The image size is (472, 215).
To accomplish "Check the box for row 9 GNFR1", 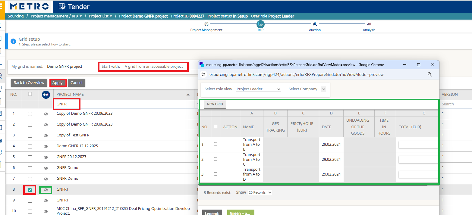I will pos(30,201).
